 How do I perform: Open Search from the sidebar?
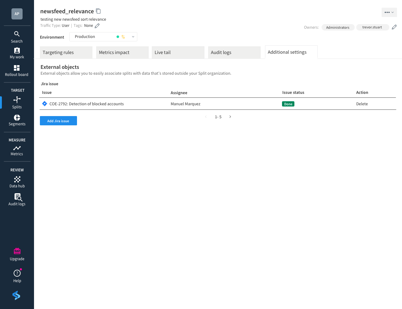[x=17, y=36]
